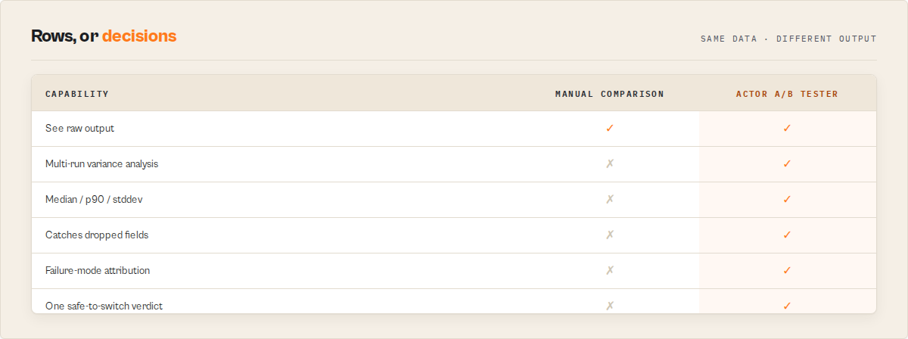Click the Manual Comparison X for Multi-run variance analysis

coord(610,163)
